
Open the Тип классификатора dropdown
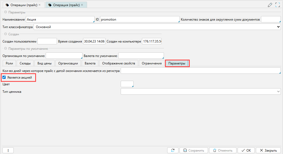click(x=157, y=27)
